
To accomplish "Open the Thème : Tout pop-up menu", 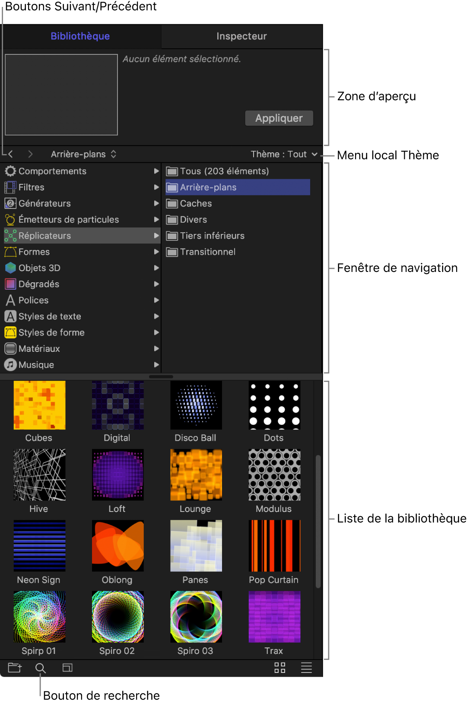I will 284,154.
